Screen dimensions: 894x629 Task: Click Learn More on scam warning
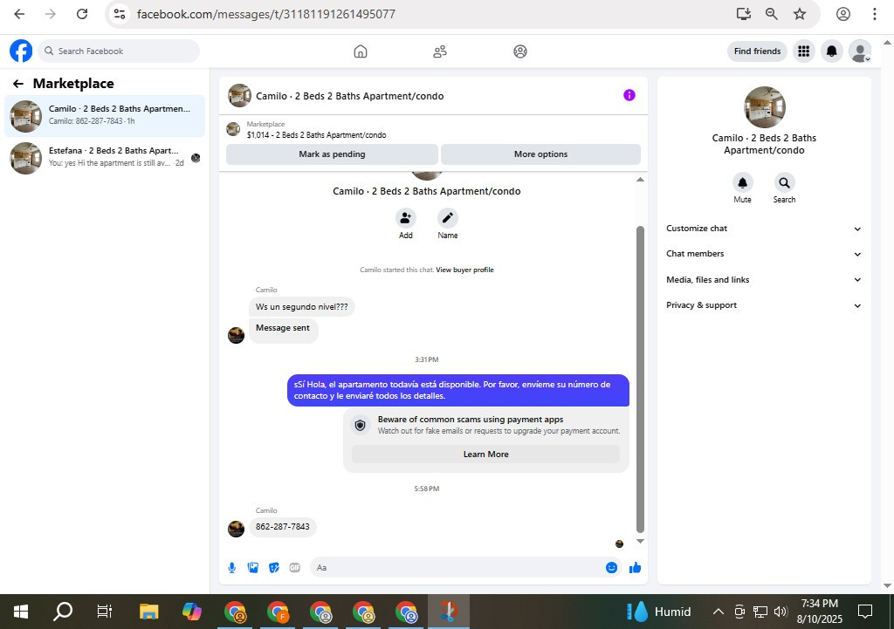pyautogui.click(x=485, y=455)
